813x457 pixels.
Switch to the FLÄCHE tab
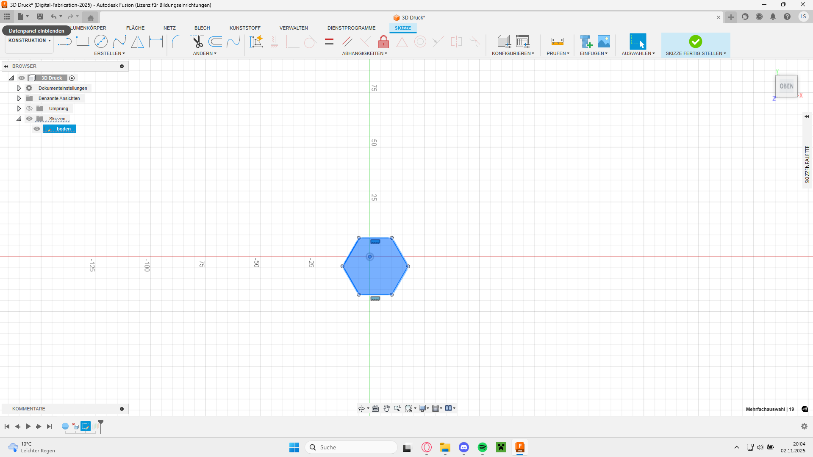[x=135, y=28]
